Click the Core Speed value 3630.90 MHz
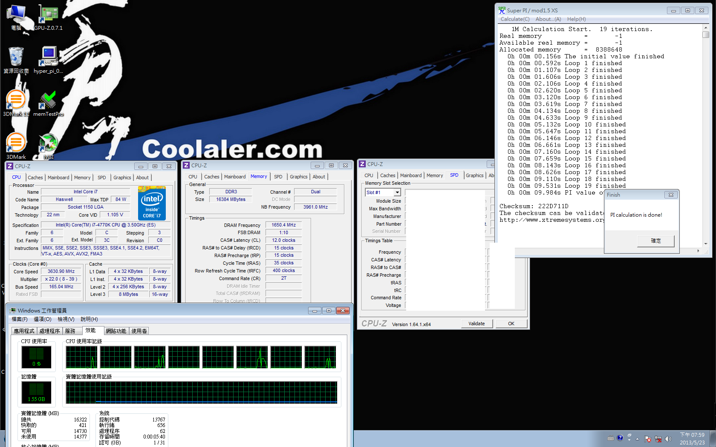The width and height of the screenshot is (716, 447). 61,271
